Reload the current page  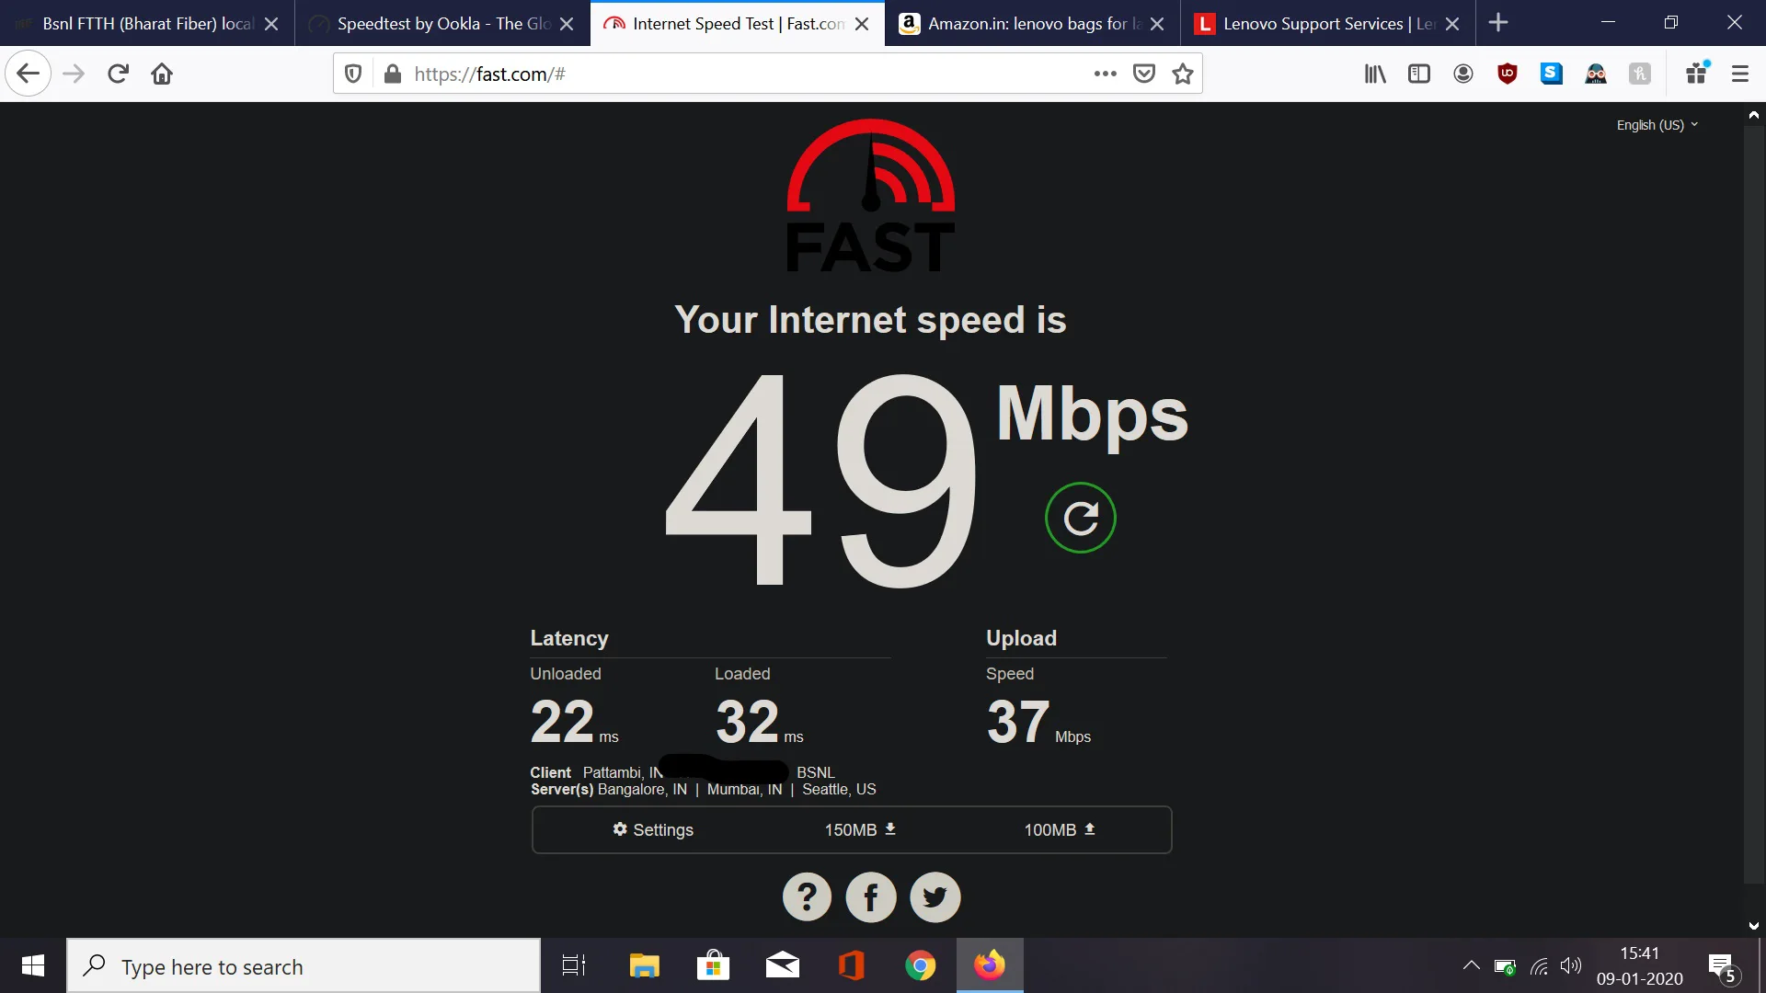[x=118, y=74]
